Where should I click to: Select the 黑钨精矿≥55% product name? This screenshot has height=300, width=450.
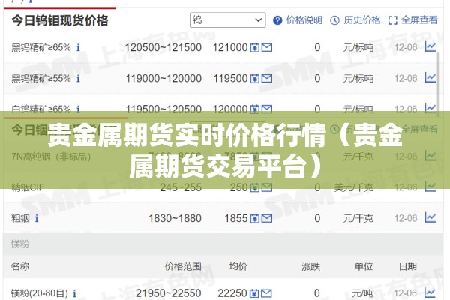(41, 78)
